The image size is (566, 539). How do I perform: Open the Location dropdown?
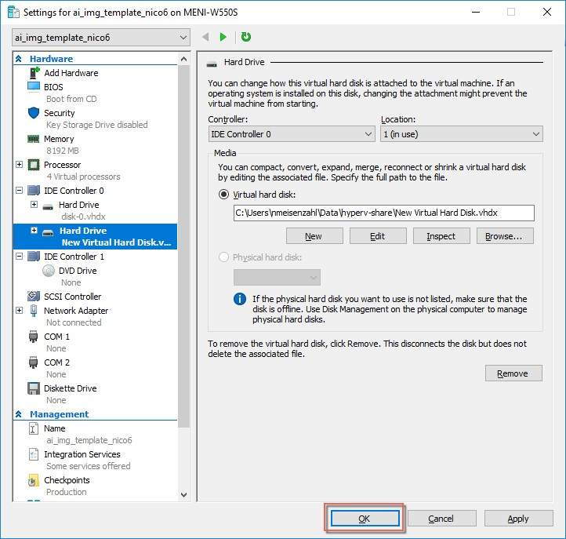coord(461,134)
